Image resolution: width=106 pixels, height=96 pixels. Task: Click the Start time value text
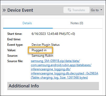(53, 34)
